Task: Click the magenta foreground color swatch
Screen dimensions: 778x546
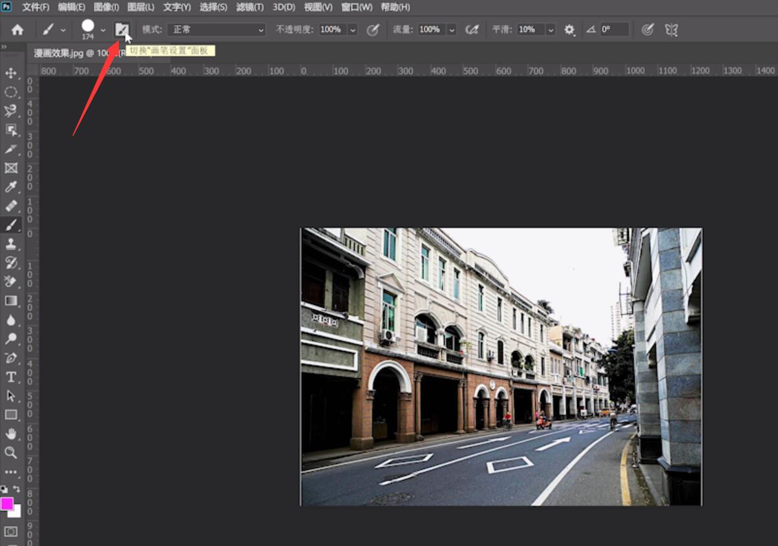Action: tap(6, 503)
